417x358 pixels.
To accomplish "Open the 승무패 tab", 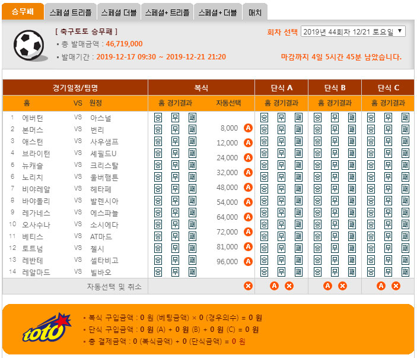I will [x=23, y=11].
